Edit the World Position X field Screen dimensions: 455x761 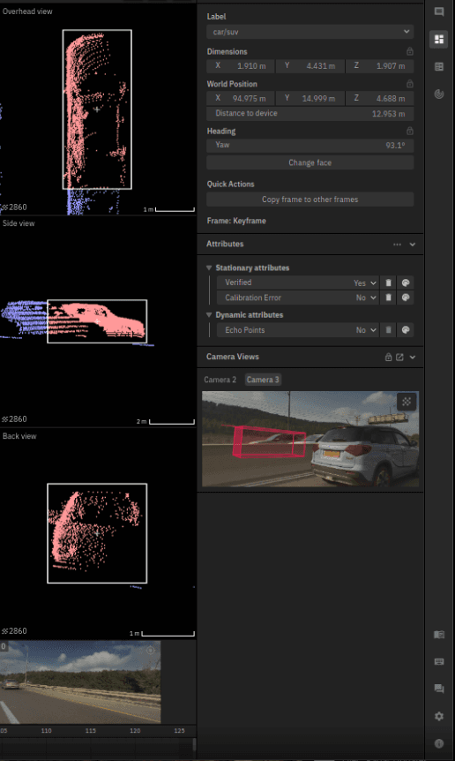(x=241, y=99)
